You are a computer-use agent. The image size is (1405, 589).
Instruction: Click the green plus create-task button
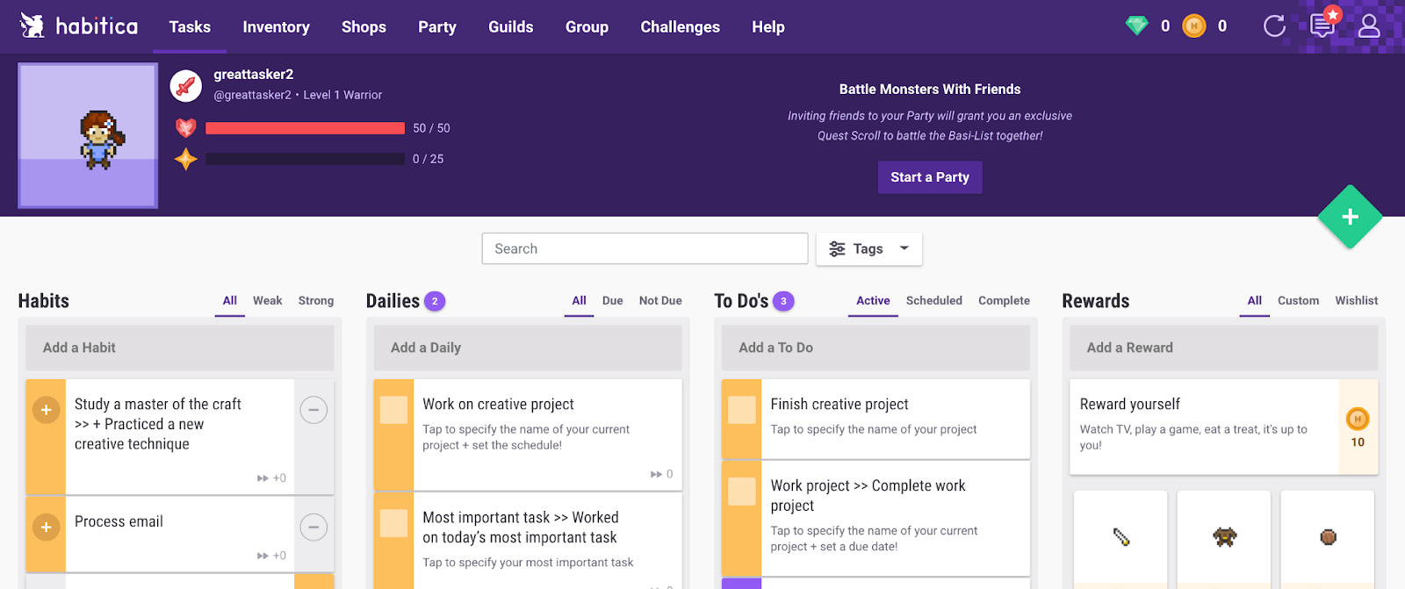click(1350, 217)
